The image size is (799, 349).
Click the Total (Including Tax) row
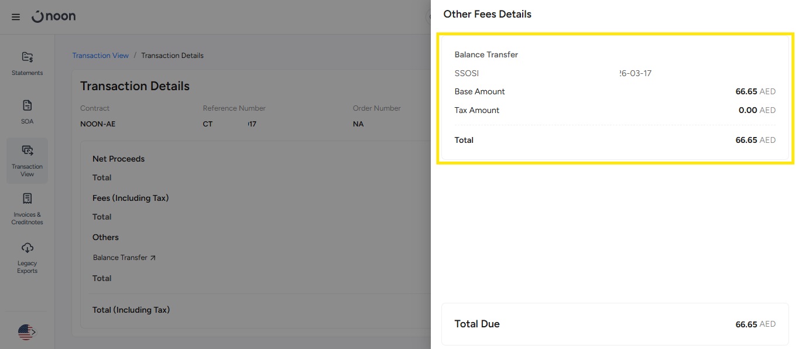tap(131, 310)
